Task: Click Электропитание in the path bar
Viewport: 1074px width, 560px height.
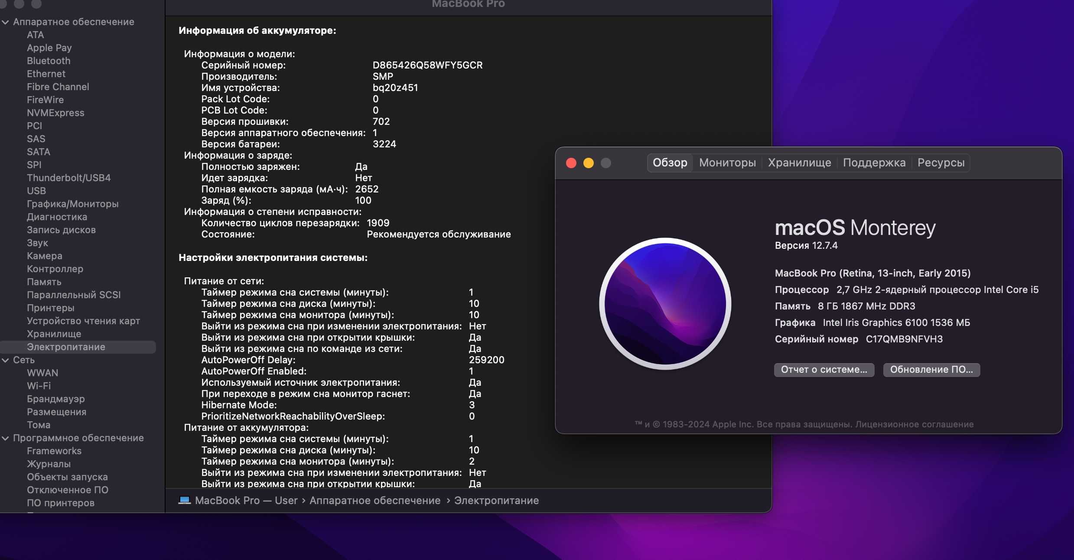Action: click(496, 501)
